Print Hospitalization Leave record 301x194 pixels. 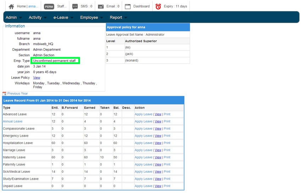click(167, 143)
